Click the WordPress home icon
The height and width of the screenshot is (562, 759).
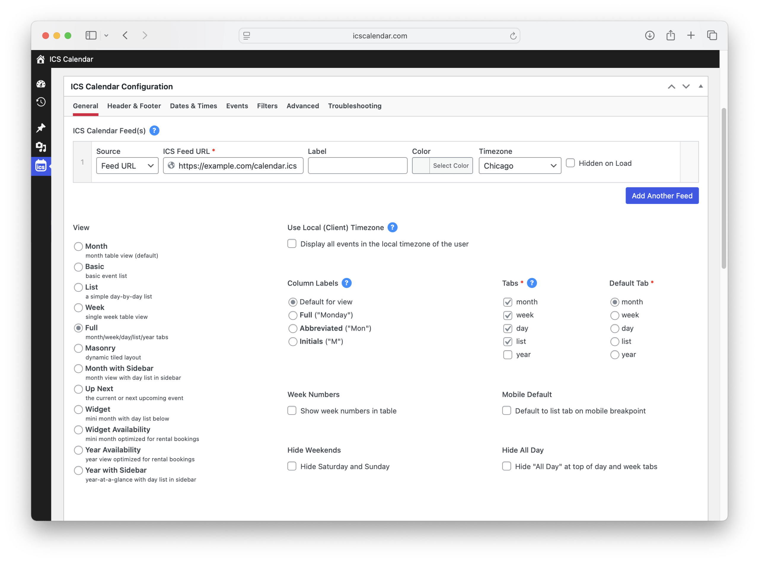coord(40,59)
